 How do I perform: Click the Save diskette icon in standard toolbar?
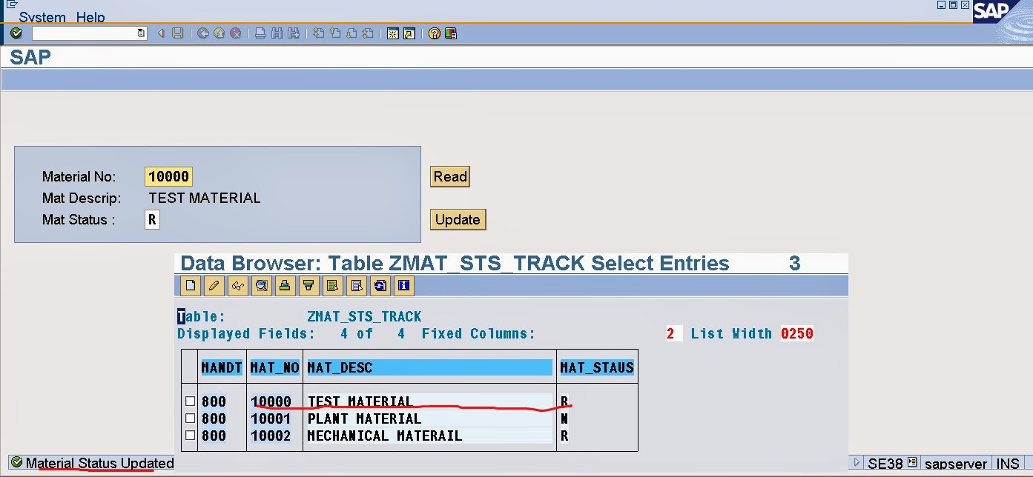pos(177,33)
